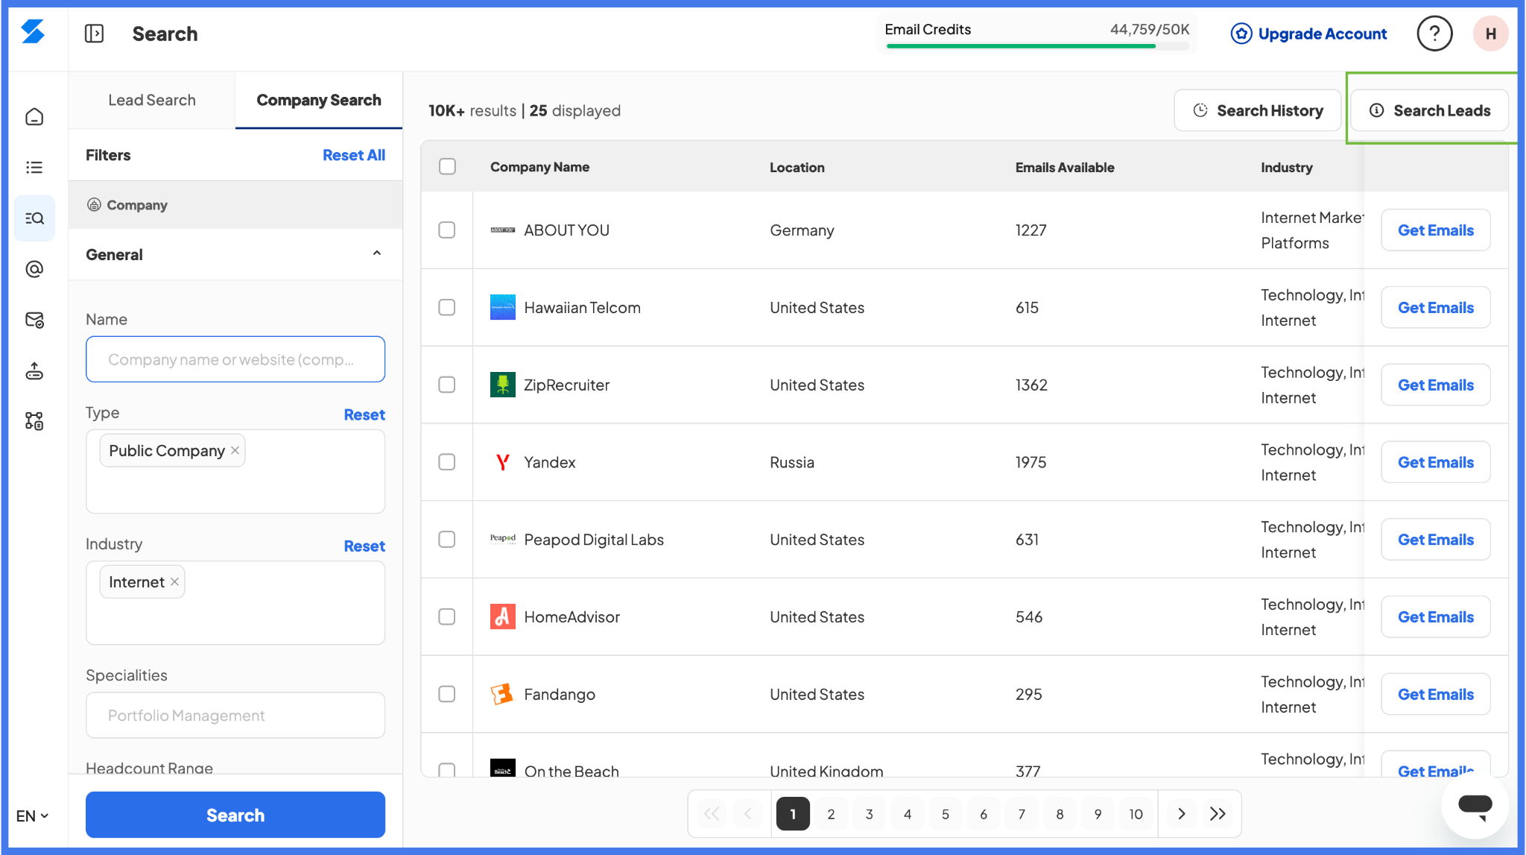1526x855 pixels.
Task: Open the chat support bubble
Action: click(x=1475, y=806)
